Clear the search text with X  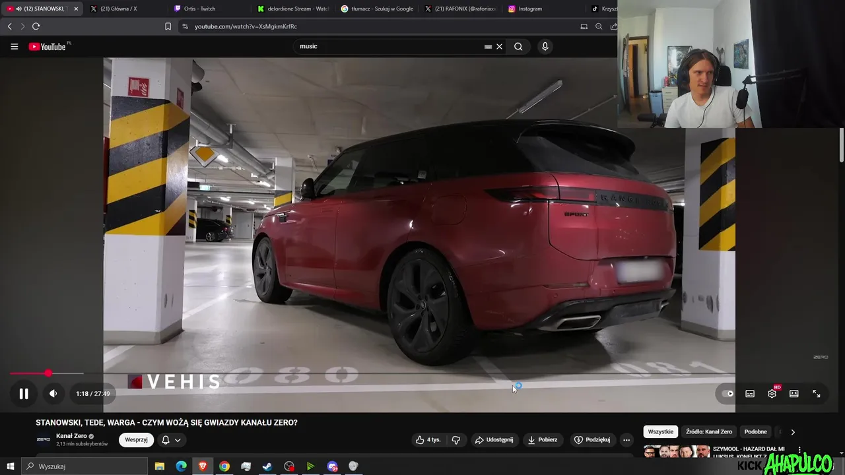(x=500, y=47)
